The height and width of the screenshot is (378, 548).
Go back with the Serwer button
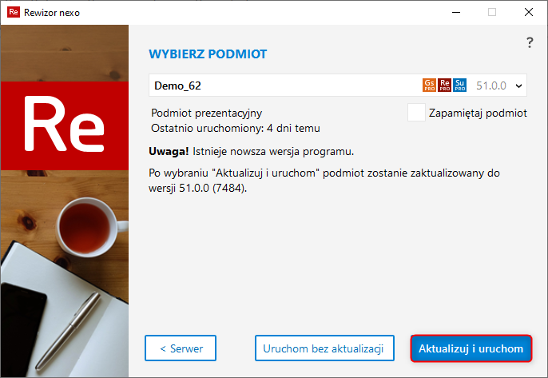pos(181,348)
